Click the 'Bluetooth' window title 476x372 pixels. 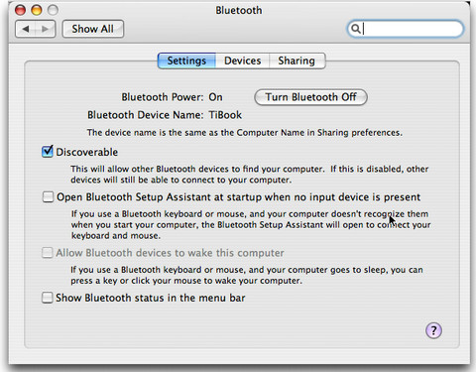pyautogui.click(x=239, y=10)
